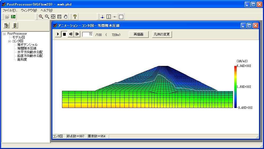Toggle the line-with-dot display icon
Screen dimensions: 264x149
coord(115,17)
